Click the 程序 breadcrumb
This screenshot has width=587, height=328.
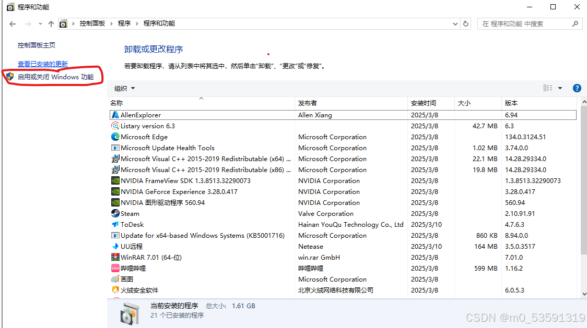tap(124, 23)
